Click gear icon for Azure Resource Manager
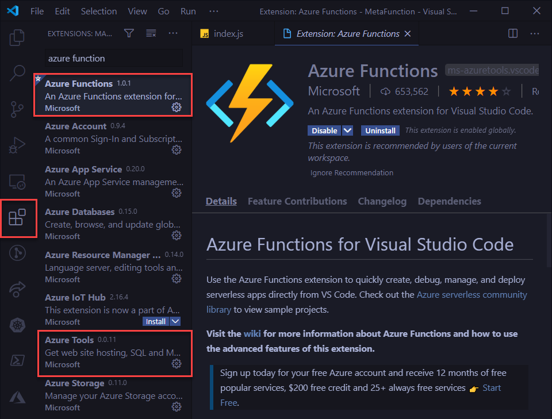The height and width of the screenshot is (419, 552). point(177,279)
